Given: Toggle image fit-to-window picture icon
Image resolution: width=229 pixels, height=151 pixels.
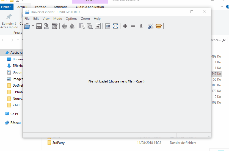Looking at the screenshot, I should (108, 26).
